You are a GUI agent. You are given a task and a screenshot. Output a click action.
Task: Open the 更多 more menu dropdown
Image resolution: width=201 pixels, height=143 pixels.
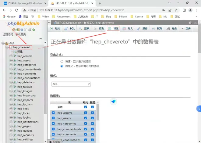186,28
